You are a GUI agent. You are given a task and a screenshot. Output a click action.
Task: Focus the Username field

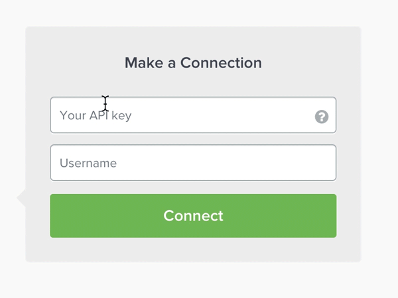(x=193, y=163)
